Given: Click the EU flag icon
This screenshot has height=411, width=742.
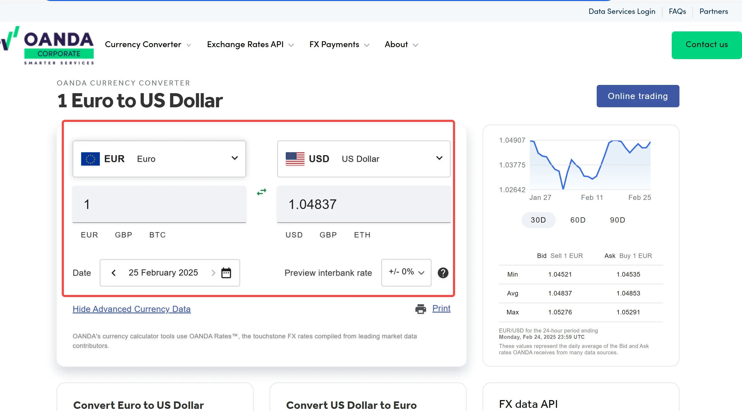Looking at the screenshot, I should coord(90,159).
